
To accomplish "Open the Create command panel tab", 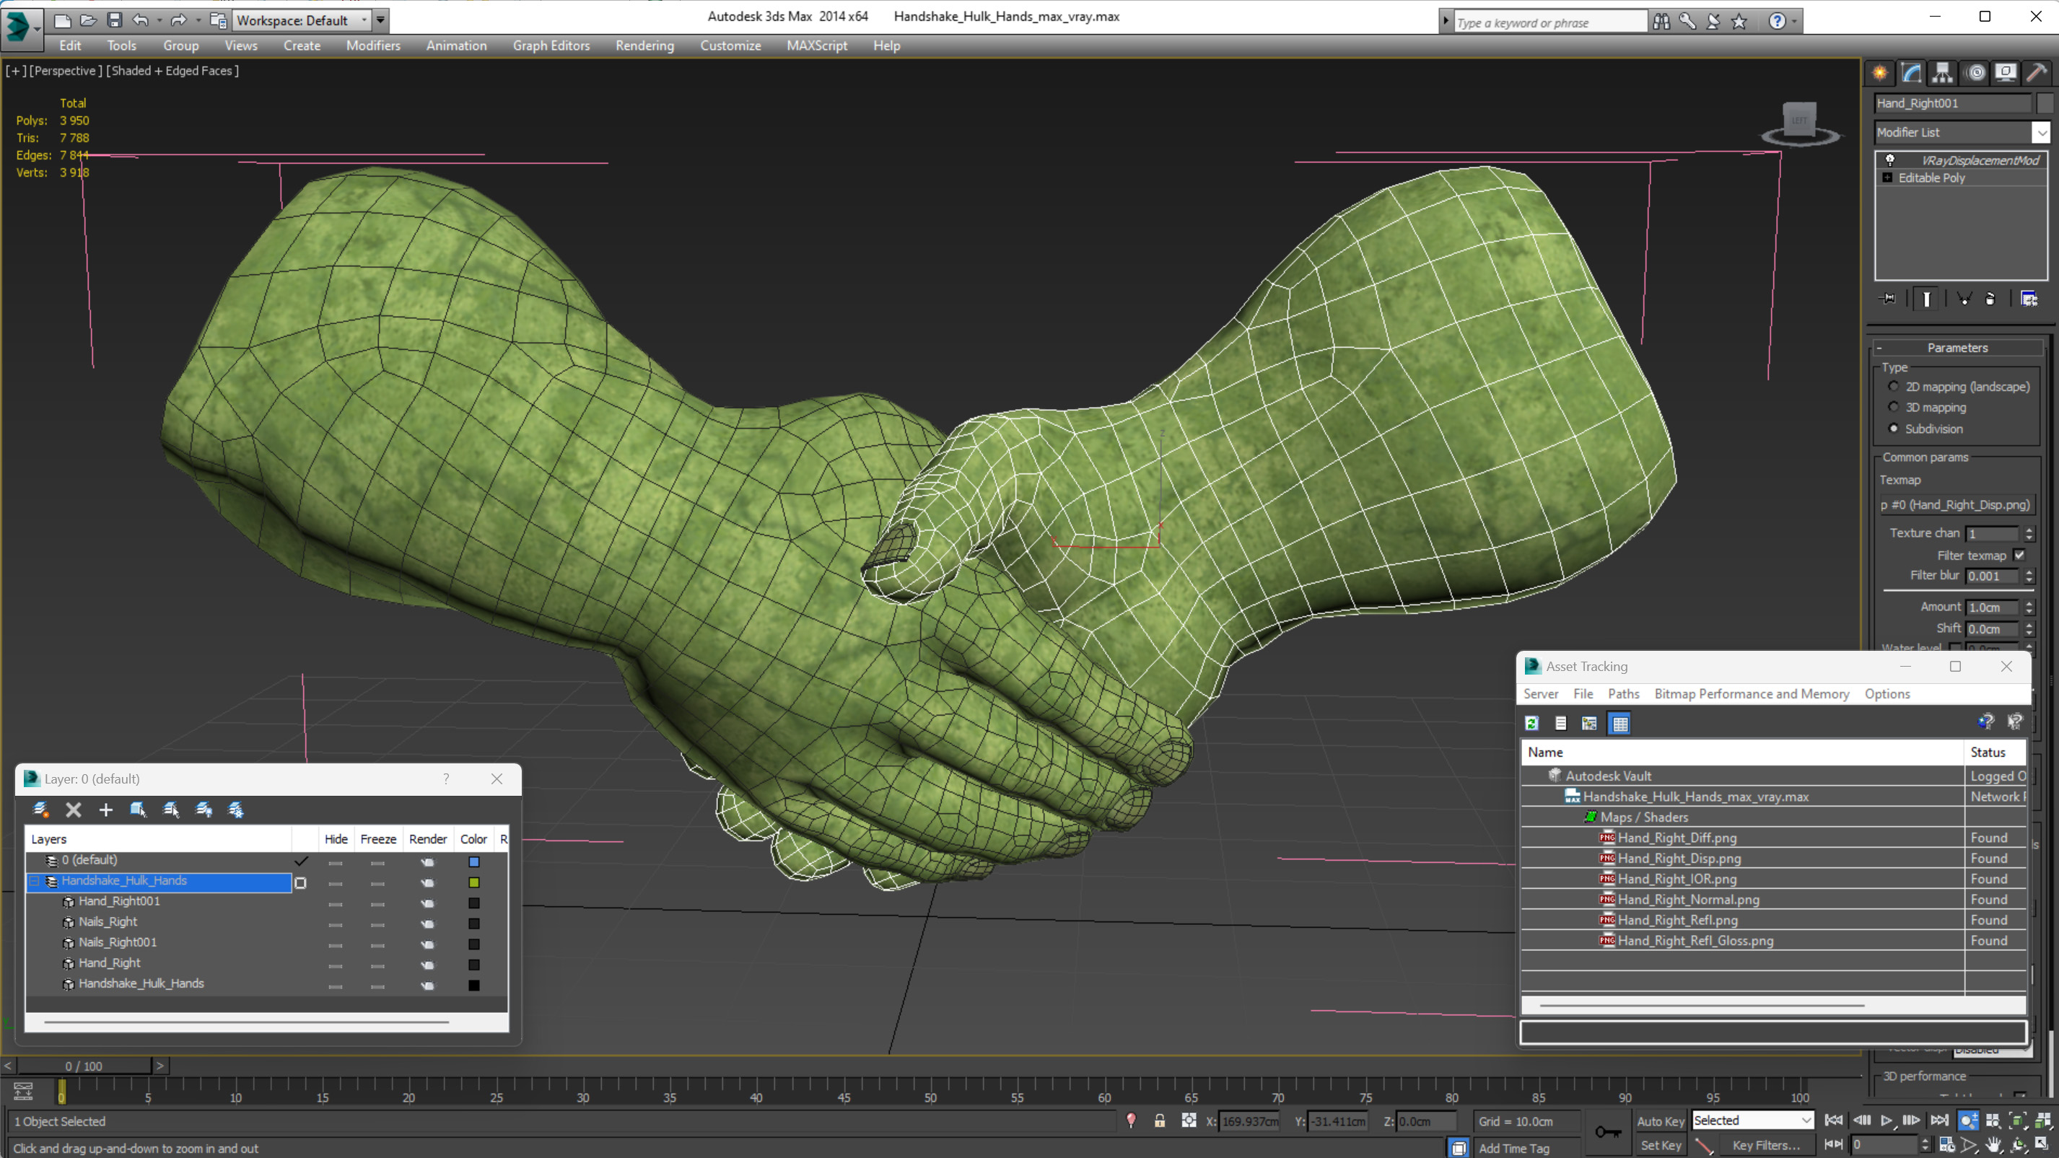I will [1880, 73].
